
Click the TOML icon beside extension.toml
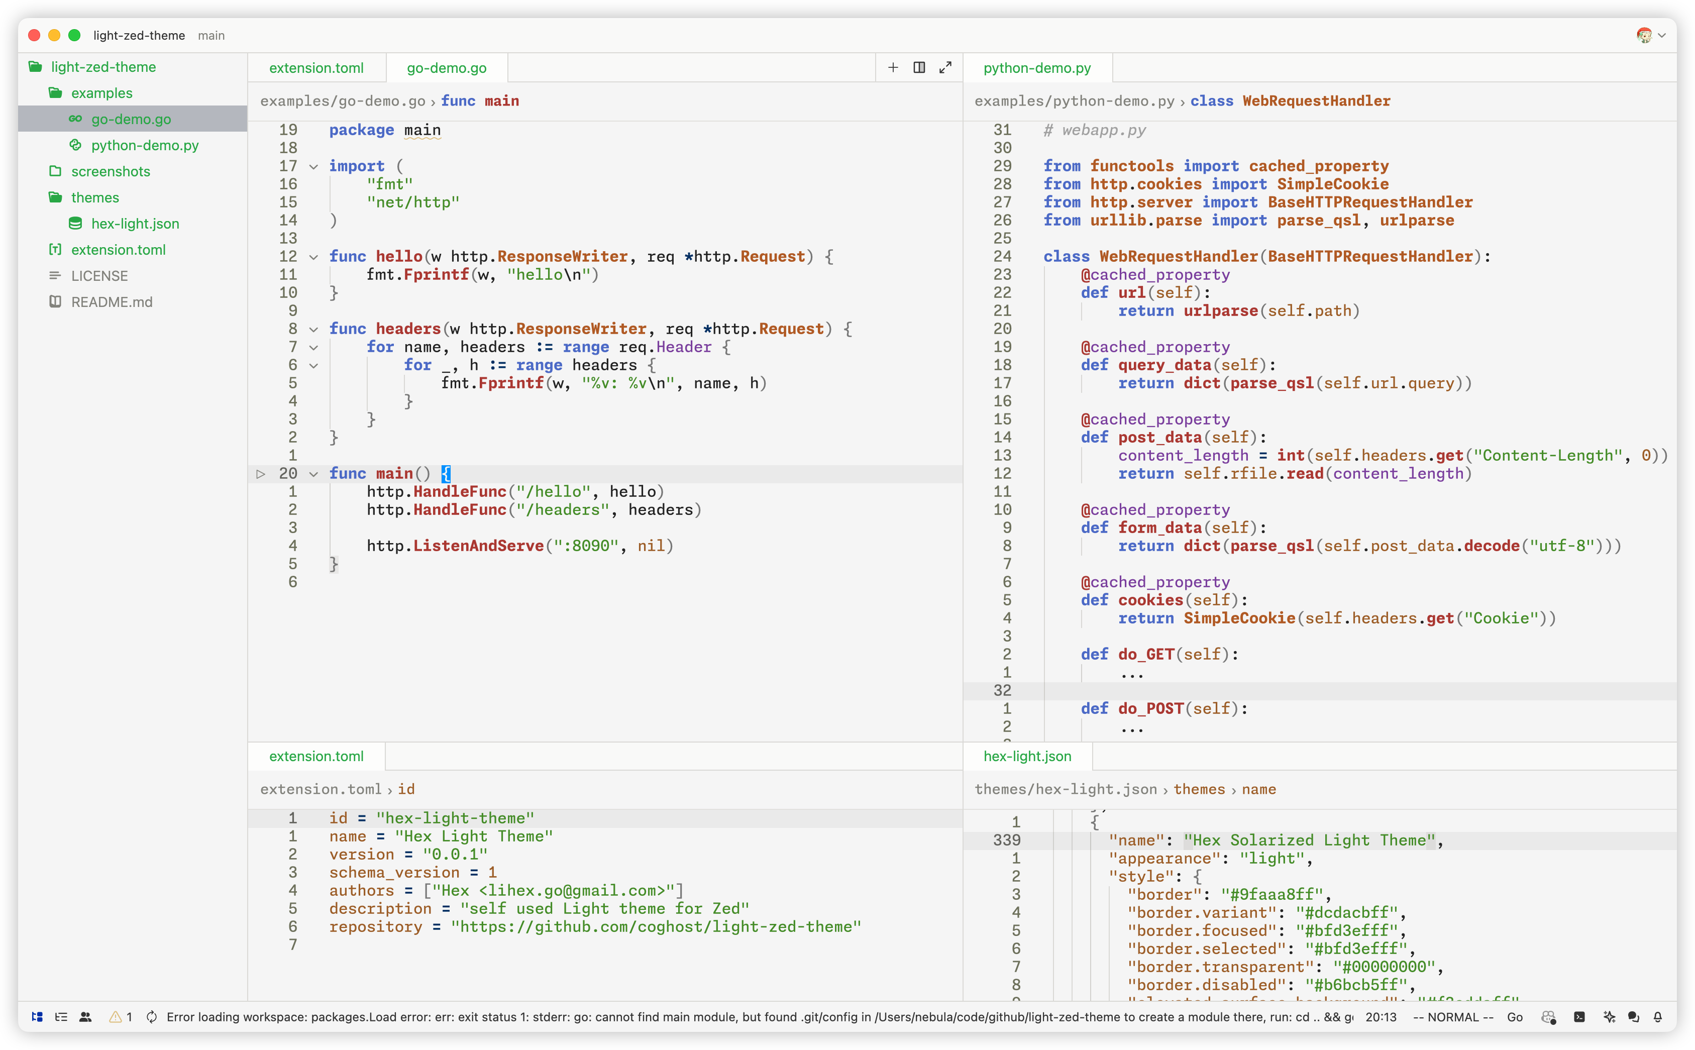point(55,249)
